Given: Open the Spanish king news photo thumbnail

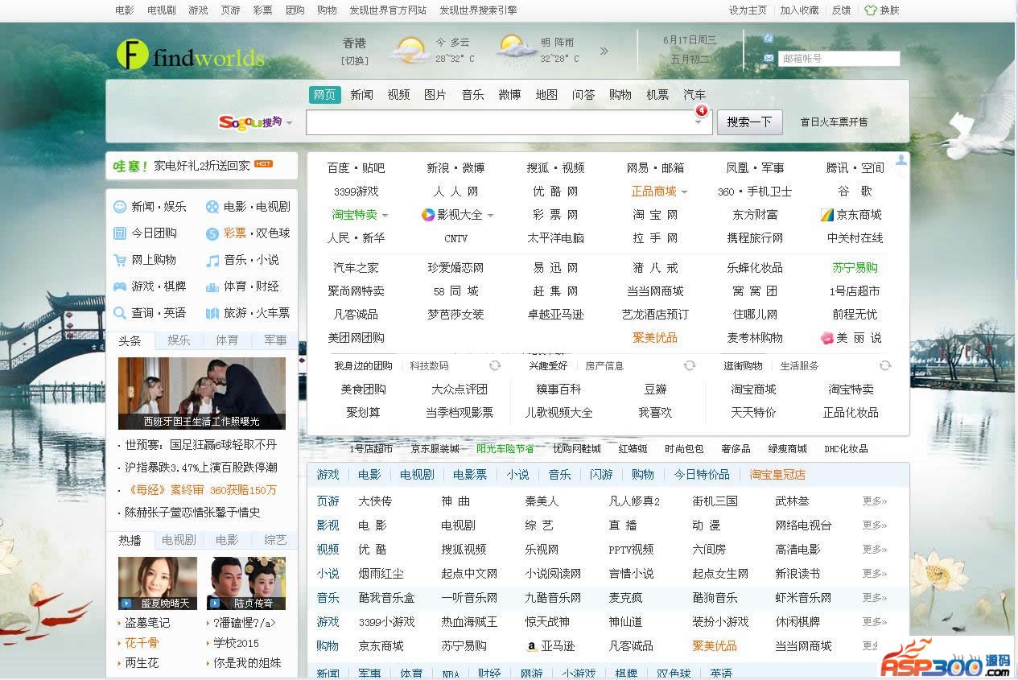Looking at the screenshot, I should point(201,393).
